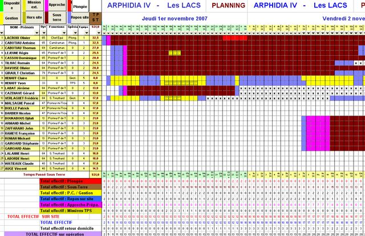365x236 pixels.
Task: Select the Mission ext. legend button
Action: (34, 5)
